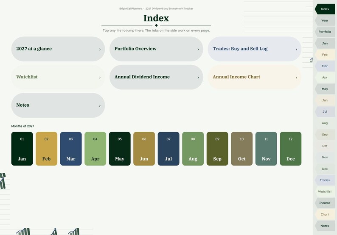This screenshot has height=235, width=337.
Task: Select the Feb side tab
Action: pyautogui.click(x=325, y=55)
